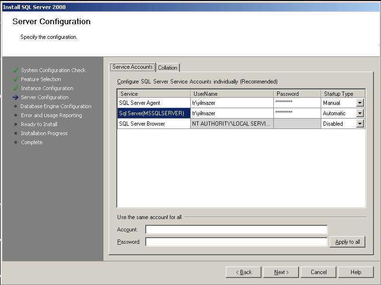Click the Disabled startup type value
The height and width of the screenshot is (285, 381).
pyautogui.click(x=333, y=124)
